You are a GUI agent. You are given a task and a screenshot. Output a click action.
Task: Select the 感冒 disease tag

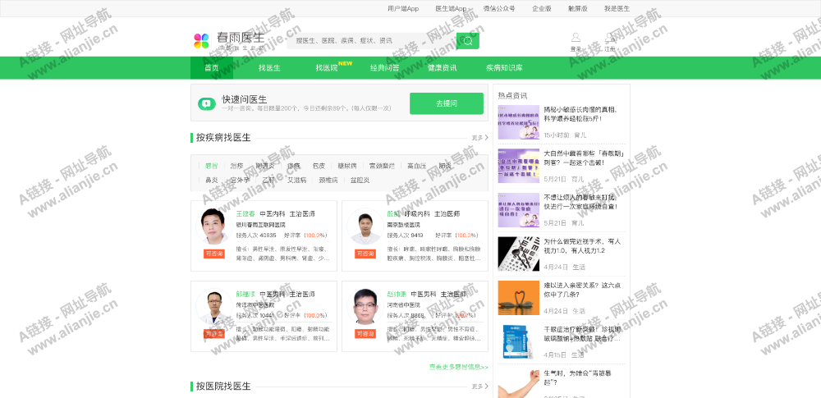point(212,166)
